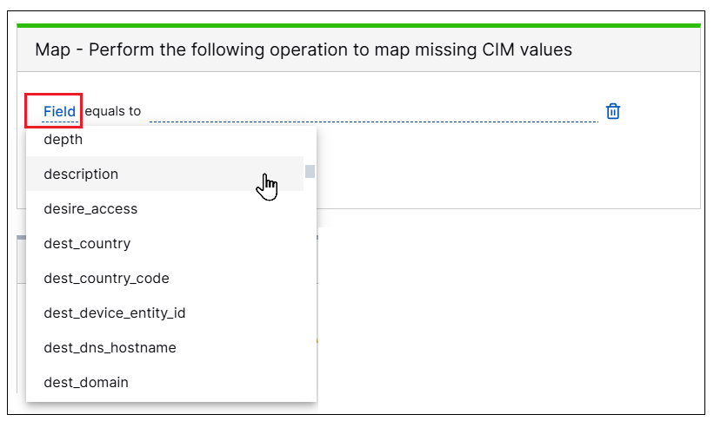The width and height of the screenshot is (714, 421).
Task: Choose the description option
Action: [x=165, y=174]
